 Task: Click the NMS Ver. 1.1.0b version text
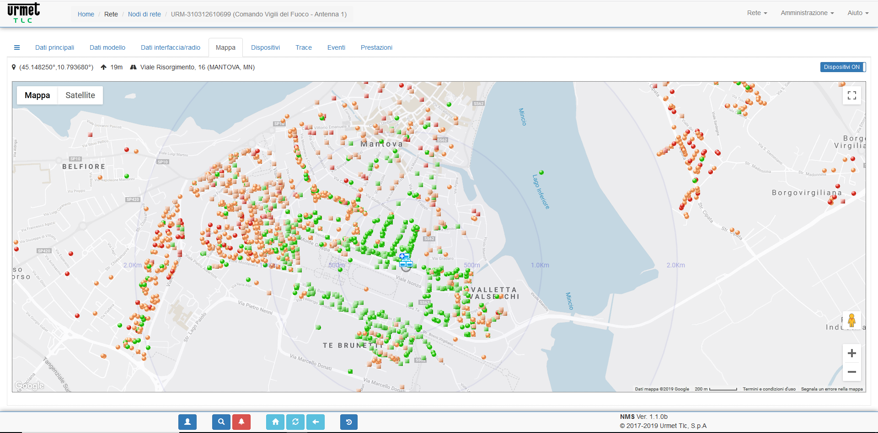point(644,417)
